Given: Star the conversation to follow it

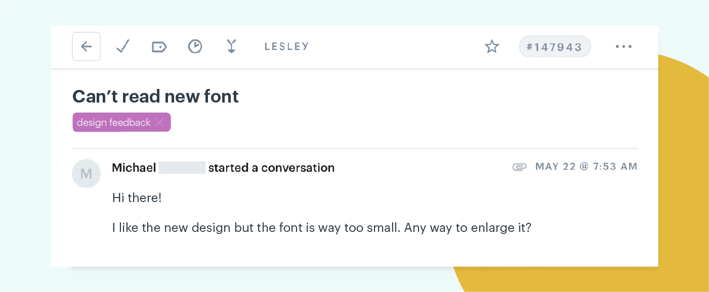Looking at the screenshot, I should pos(491,46).
